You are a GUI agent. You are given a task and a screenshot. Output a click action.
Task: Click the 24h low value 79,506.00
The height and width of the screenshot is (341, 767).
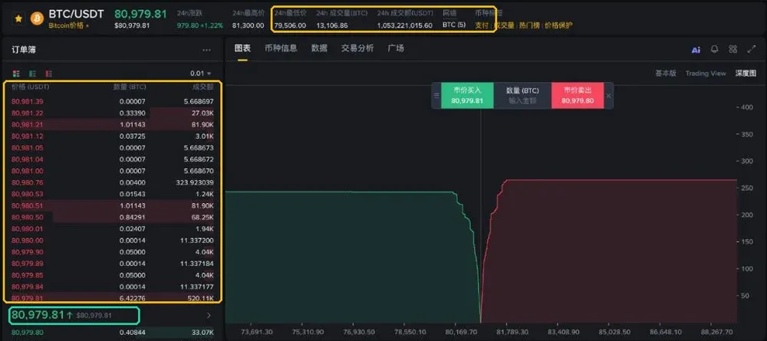point(290,25)
